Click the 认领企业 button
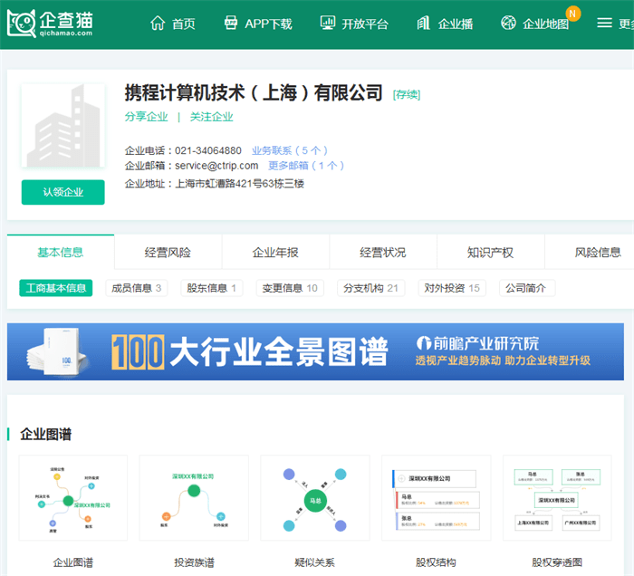The height and width of the screenshot is (576, 634). (63, 192)
